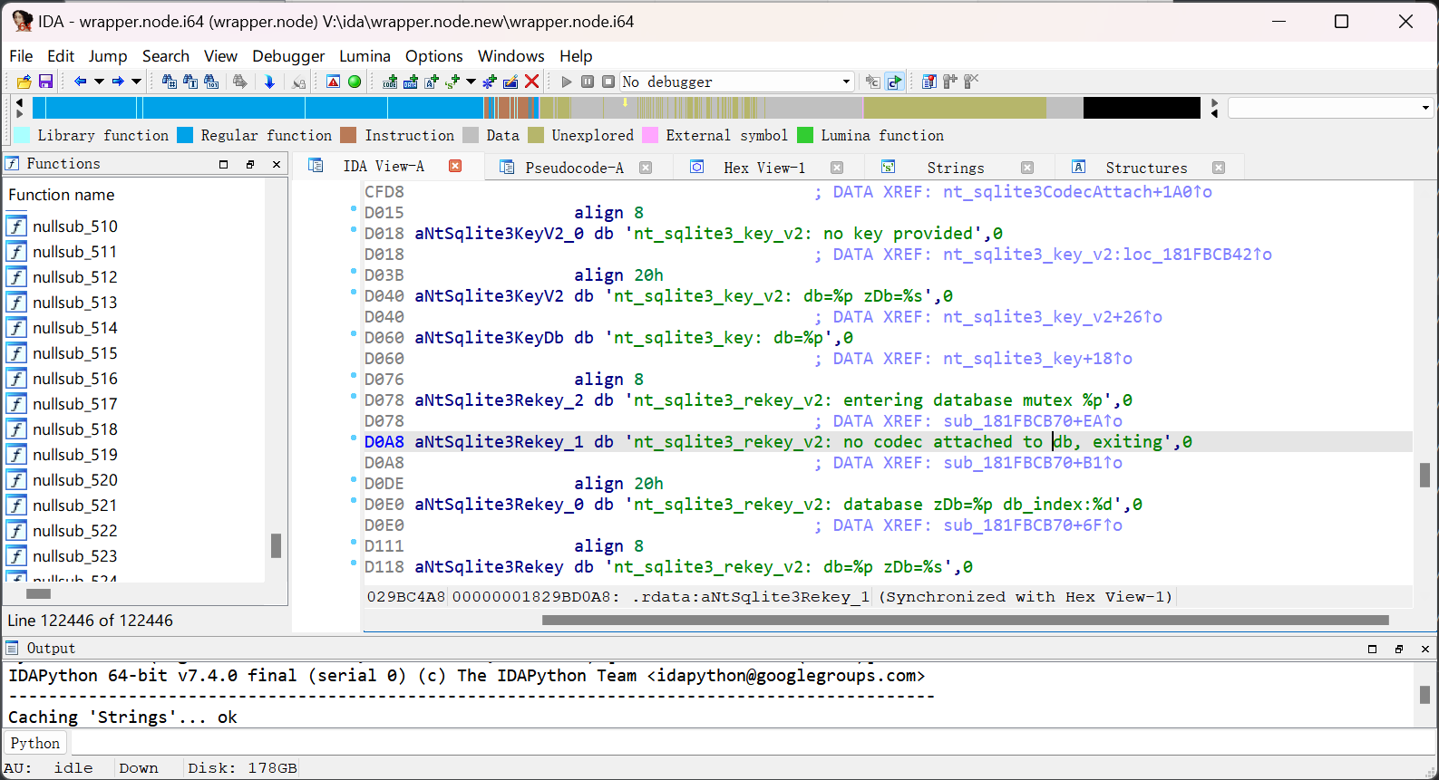
Task: Click the Breakpoint list toolbar icon
Action: pyautogui.click(x=929, y=82)
